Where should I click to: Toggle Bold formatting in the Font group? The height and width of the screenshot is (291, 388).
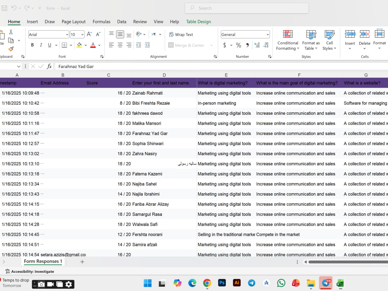(32, 45)
